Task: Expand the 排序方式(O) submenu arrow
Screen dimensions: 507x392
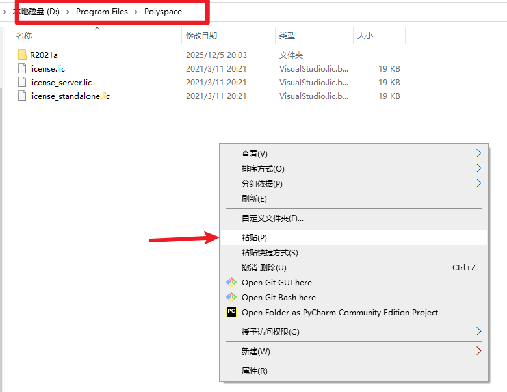Action: 479,168
